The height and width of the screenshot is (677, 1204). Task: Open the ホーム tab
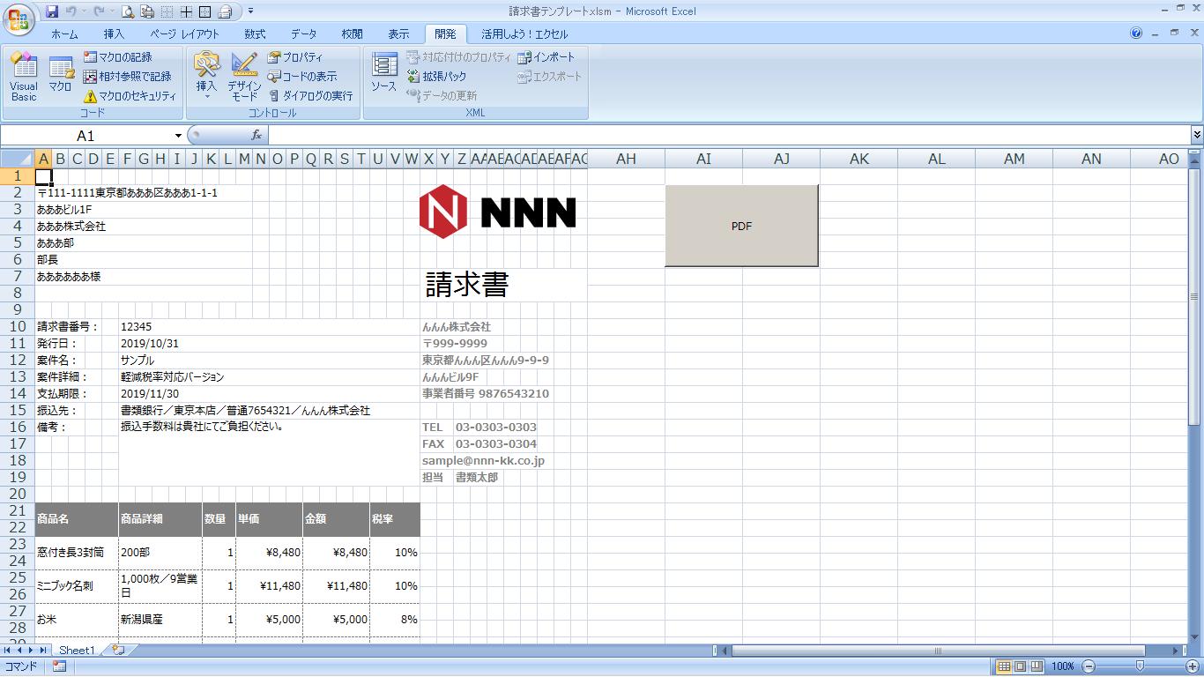[x=63, y=33]
